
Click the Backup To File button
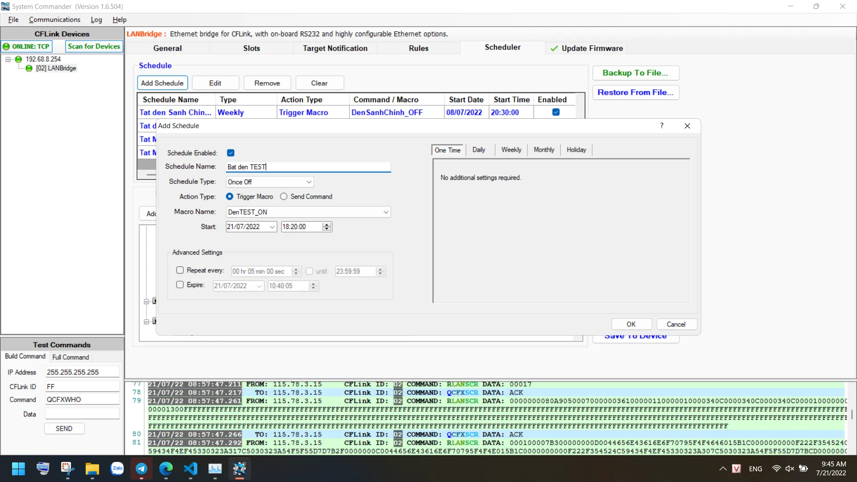[635, 73]
